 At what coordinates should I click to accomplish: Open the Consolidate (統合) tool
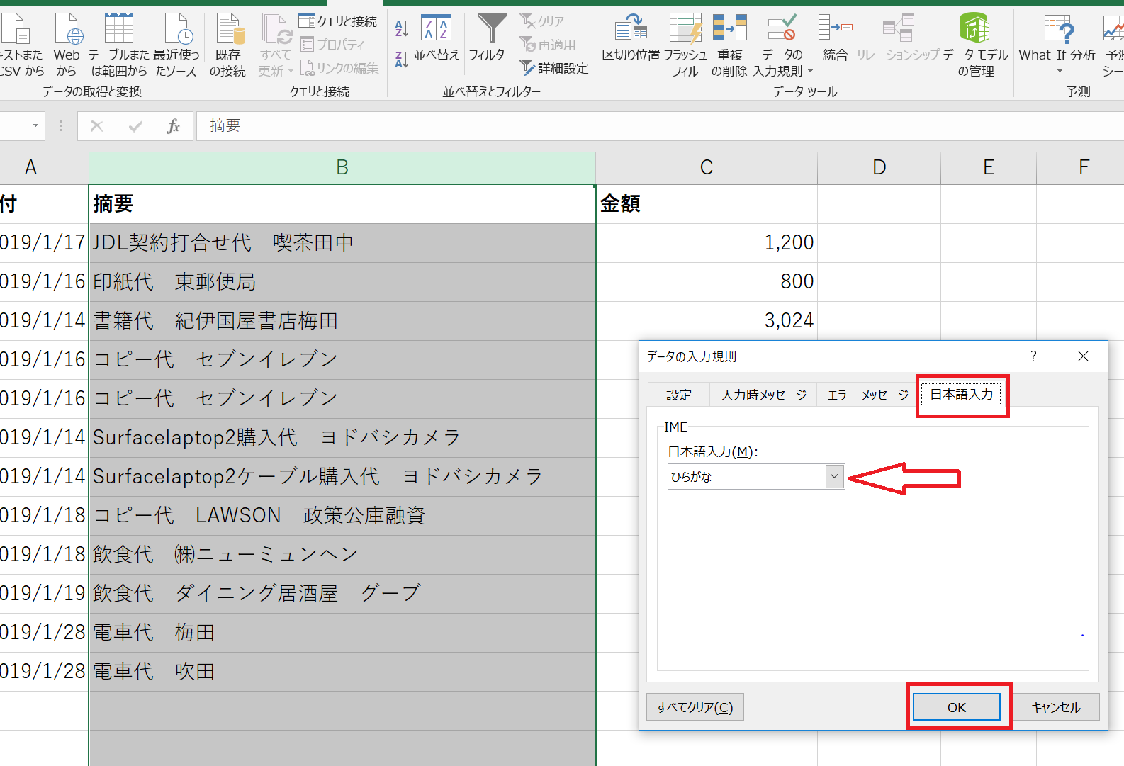(x=835, y=38)
